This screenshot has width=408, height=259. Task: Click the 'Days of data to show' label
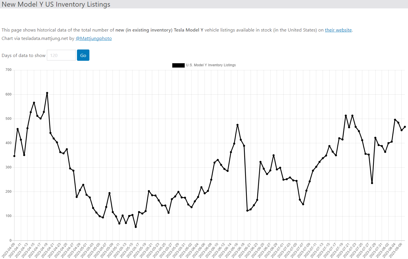(x=24, y=56)
